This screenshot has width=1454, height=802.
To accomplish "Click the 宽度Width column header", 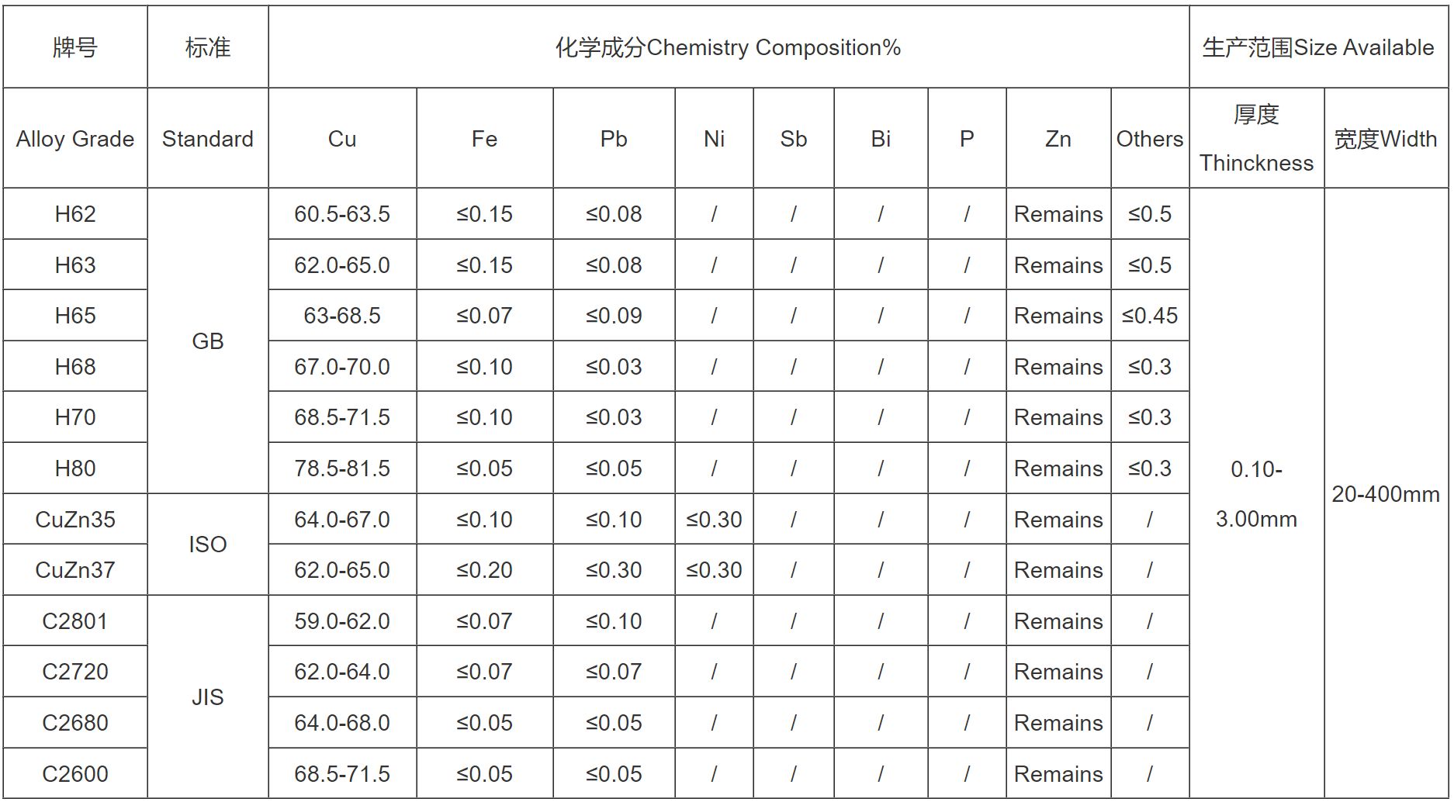I will coord(1386,138).
